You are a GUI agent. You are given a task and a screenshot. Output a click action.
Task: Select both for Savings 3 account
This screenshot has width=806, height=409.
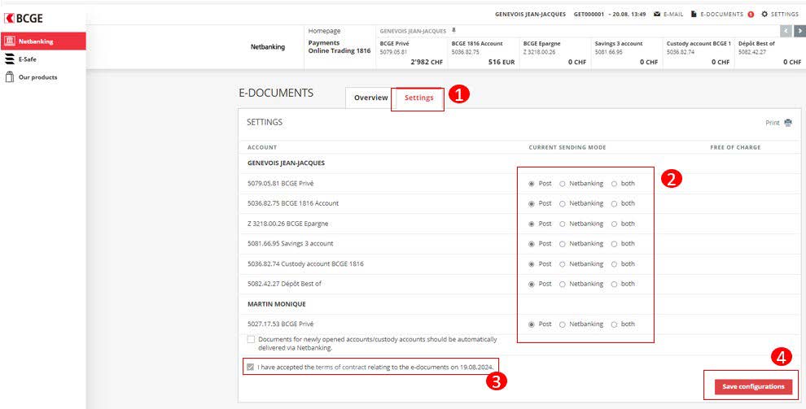coord(614,244)
